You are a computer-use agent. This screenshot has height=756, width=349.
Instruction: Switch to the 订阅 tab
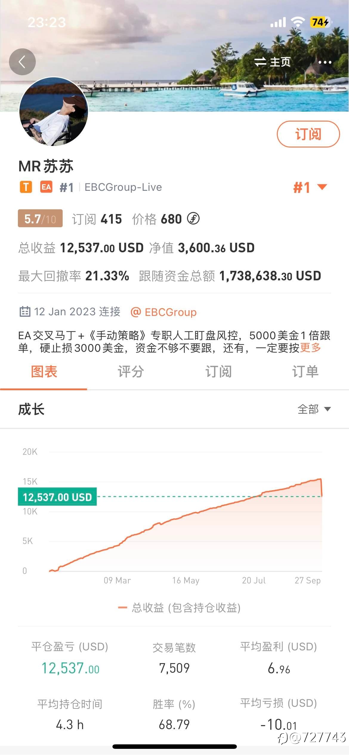(x=218, y=372)
